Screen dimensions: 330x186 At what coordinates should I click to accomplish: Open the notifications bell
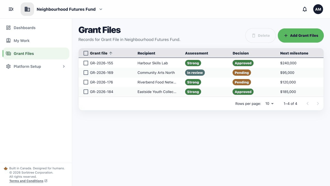coord(305,9)
